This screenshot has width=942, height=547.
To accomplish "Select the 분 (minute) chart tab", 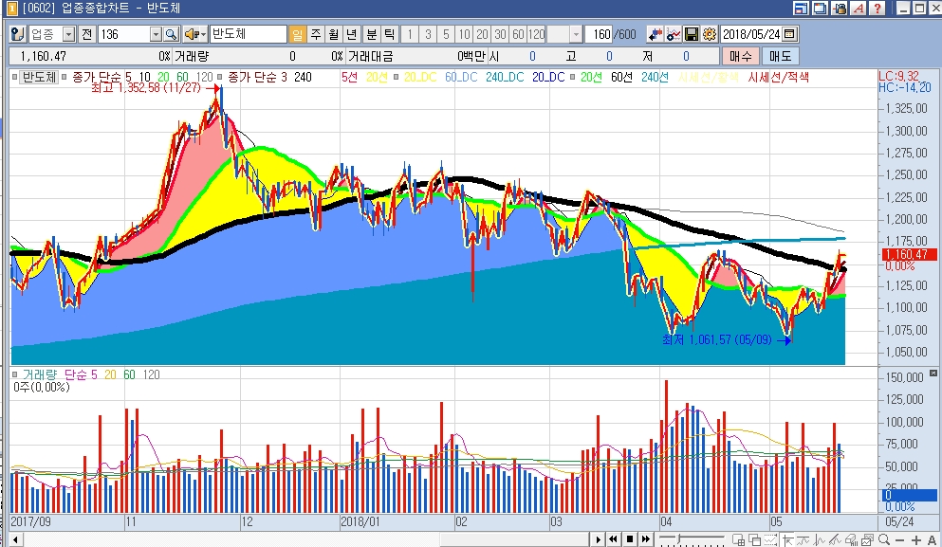I will (372, 34).
